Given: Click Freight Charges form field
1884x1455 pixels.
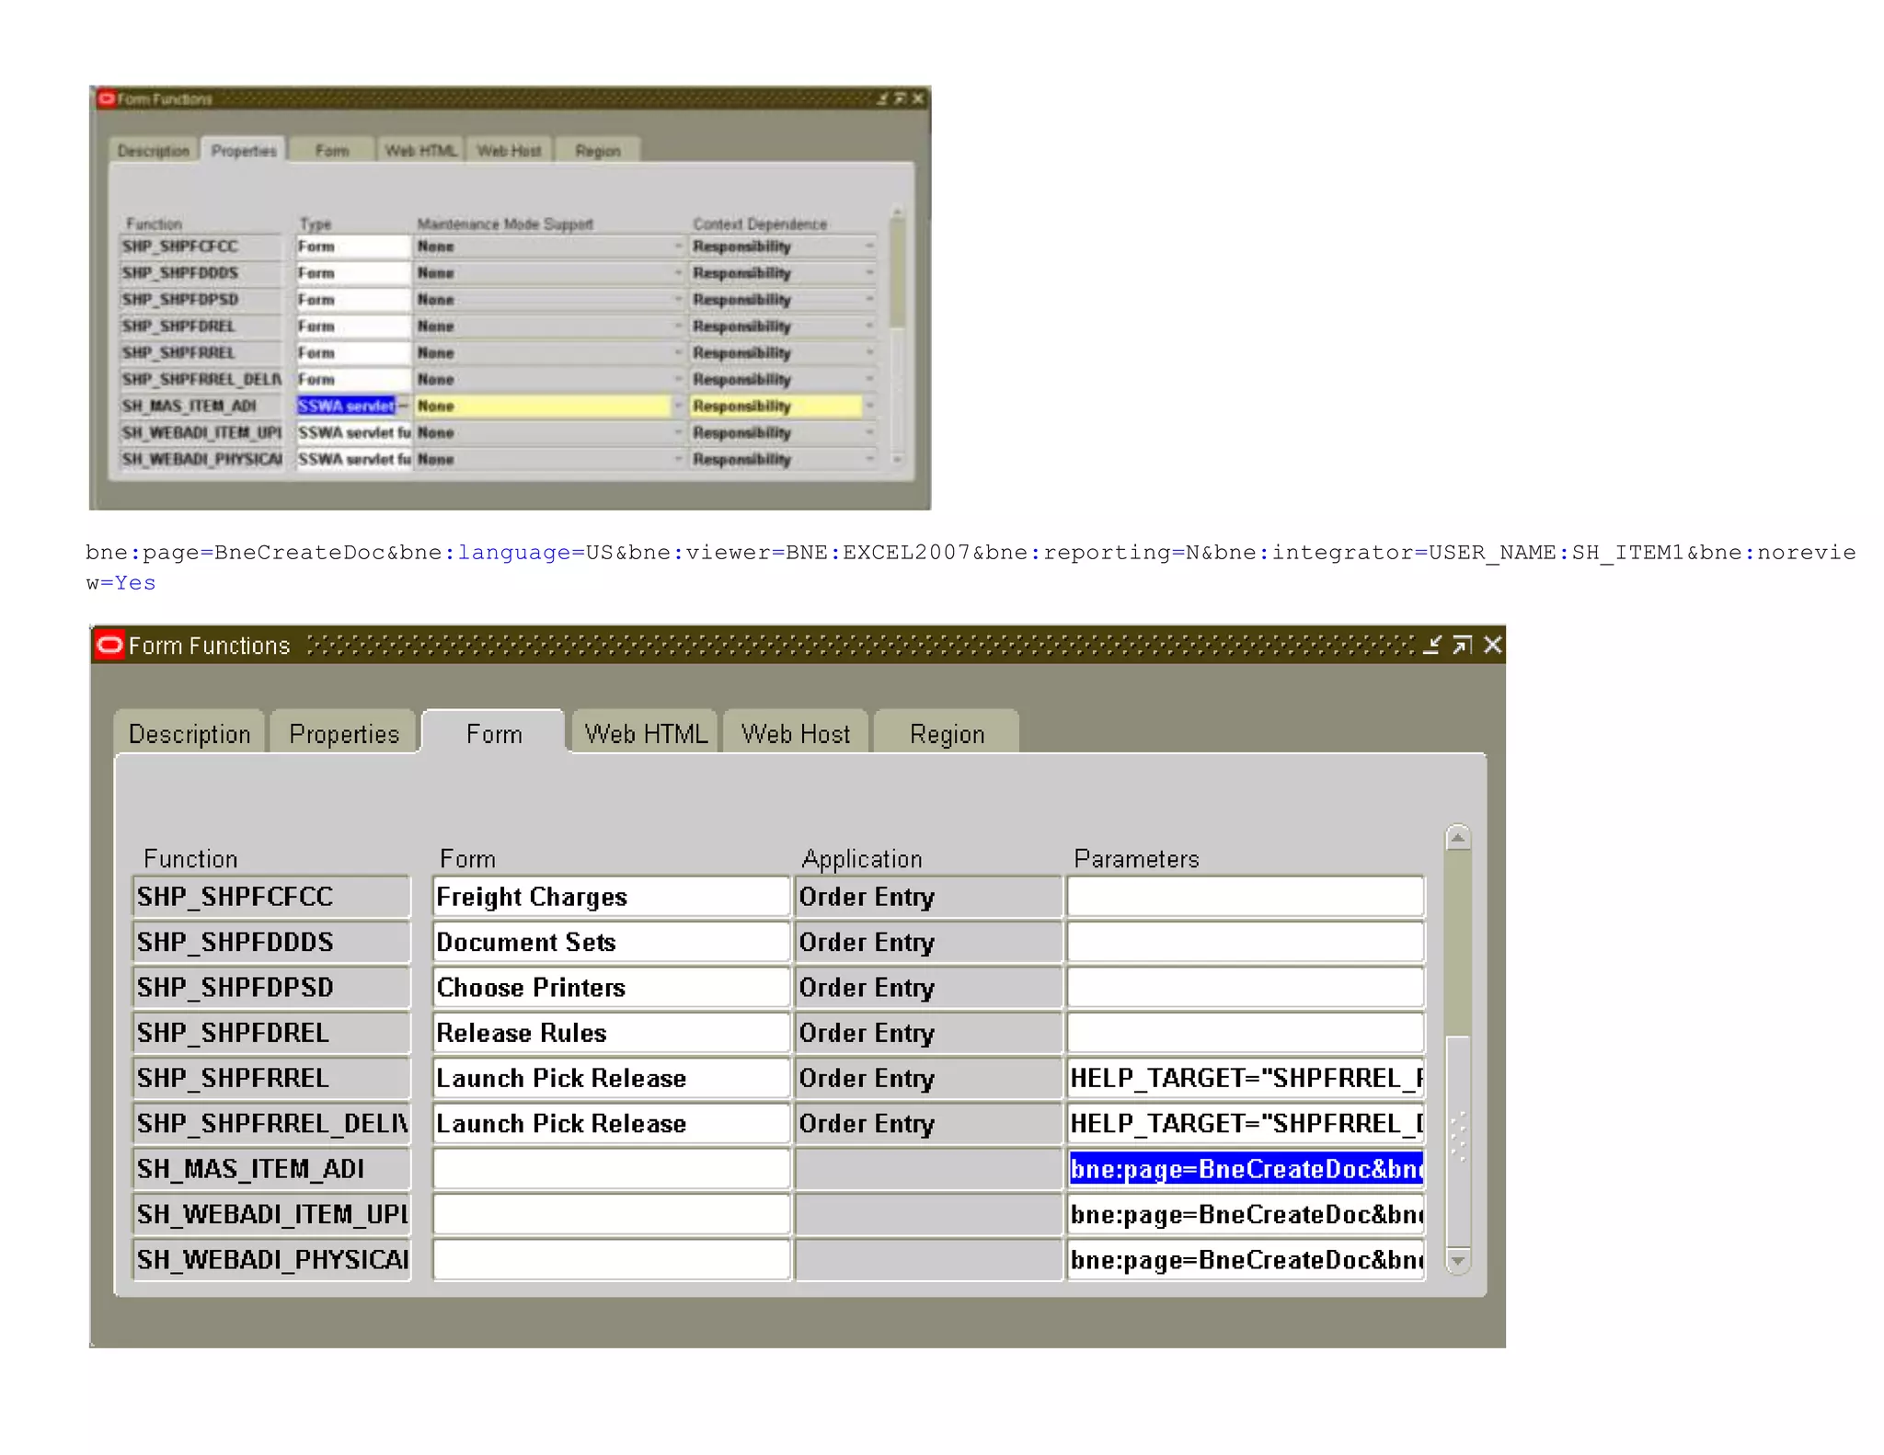Looking at the screenshot, I should pyautogui.click(x=611, y=897).
